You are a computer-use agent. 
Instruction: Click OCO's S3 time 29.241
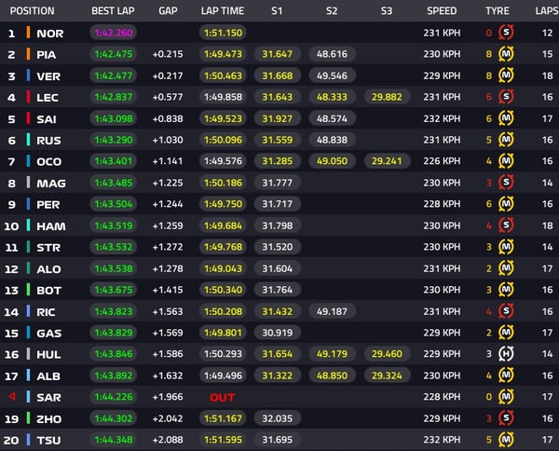tap(387, 161)
